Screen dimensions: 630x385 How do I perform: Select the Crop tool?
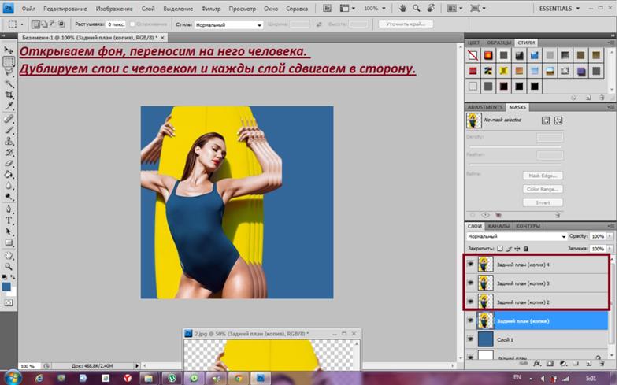9,95
